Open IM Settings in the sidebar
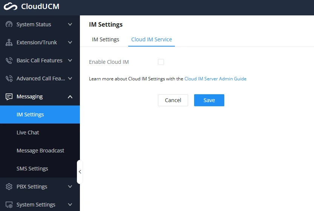 point(40,115)
